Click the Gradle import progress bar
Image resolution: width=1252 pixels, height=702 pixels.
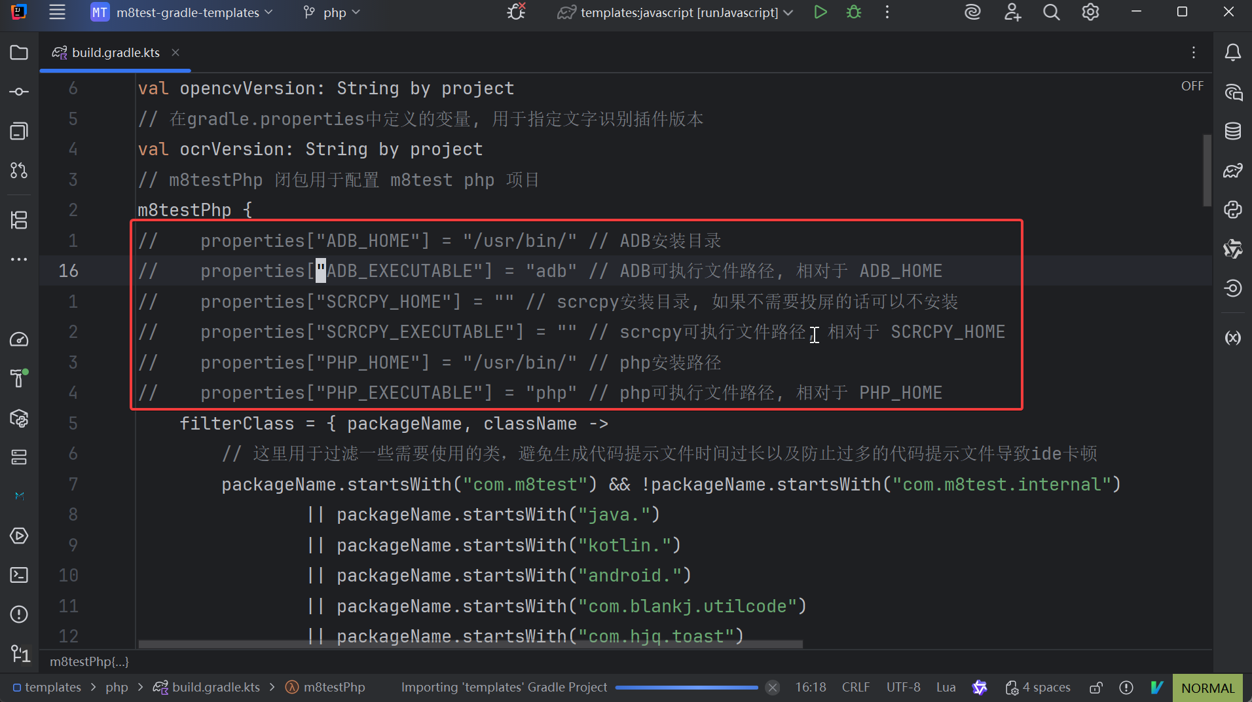686,688
